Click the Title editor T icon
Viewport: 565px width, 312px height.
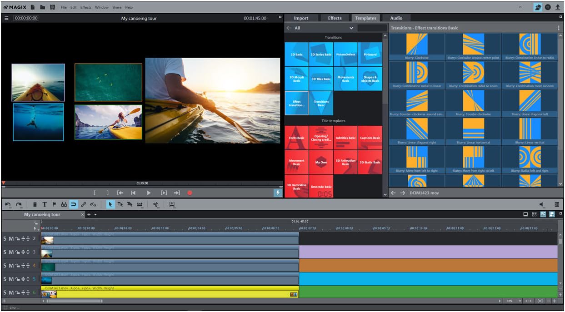point(45,205)
